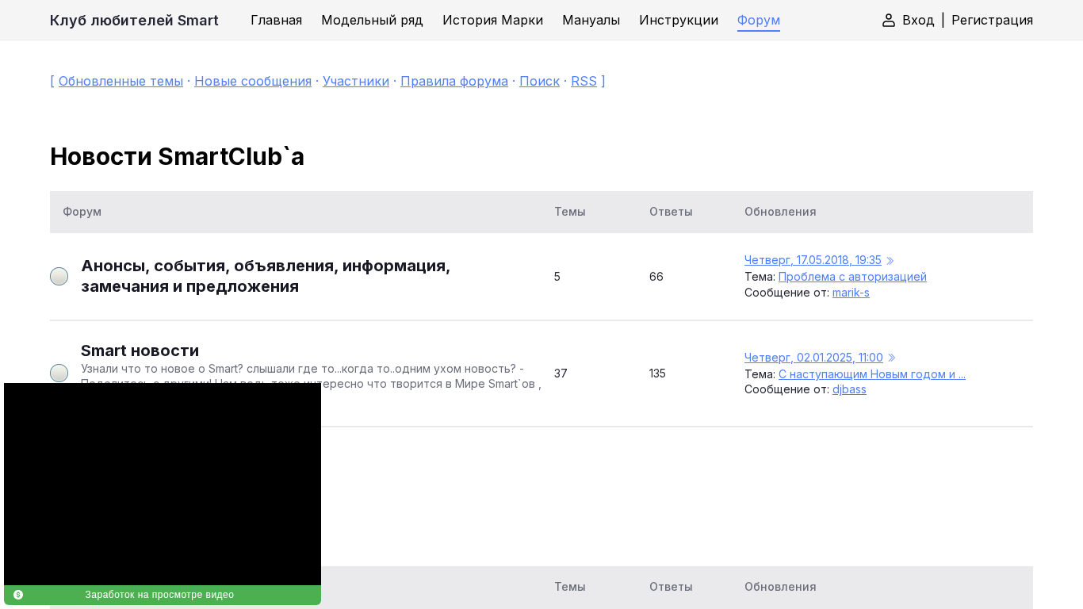Image resolution: width=1083 pixels, height=609 pixels.
Task: View the profile of djbass
Action: [x=849, y=389]
